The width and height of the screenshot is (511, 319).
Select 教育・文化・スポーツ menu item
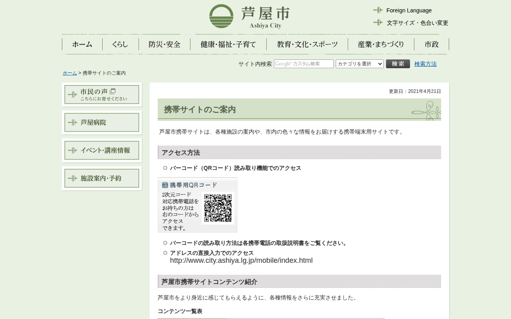pos(307,44)
